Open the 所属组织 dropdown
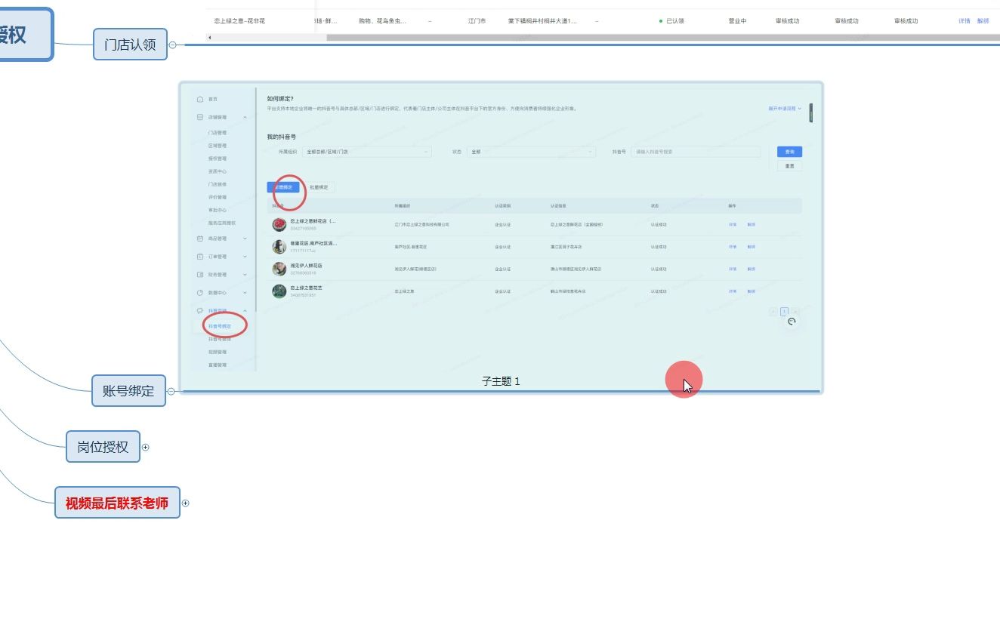The image size is (1000, 625). [x=366, y=152]
